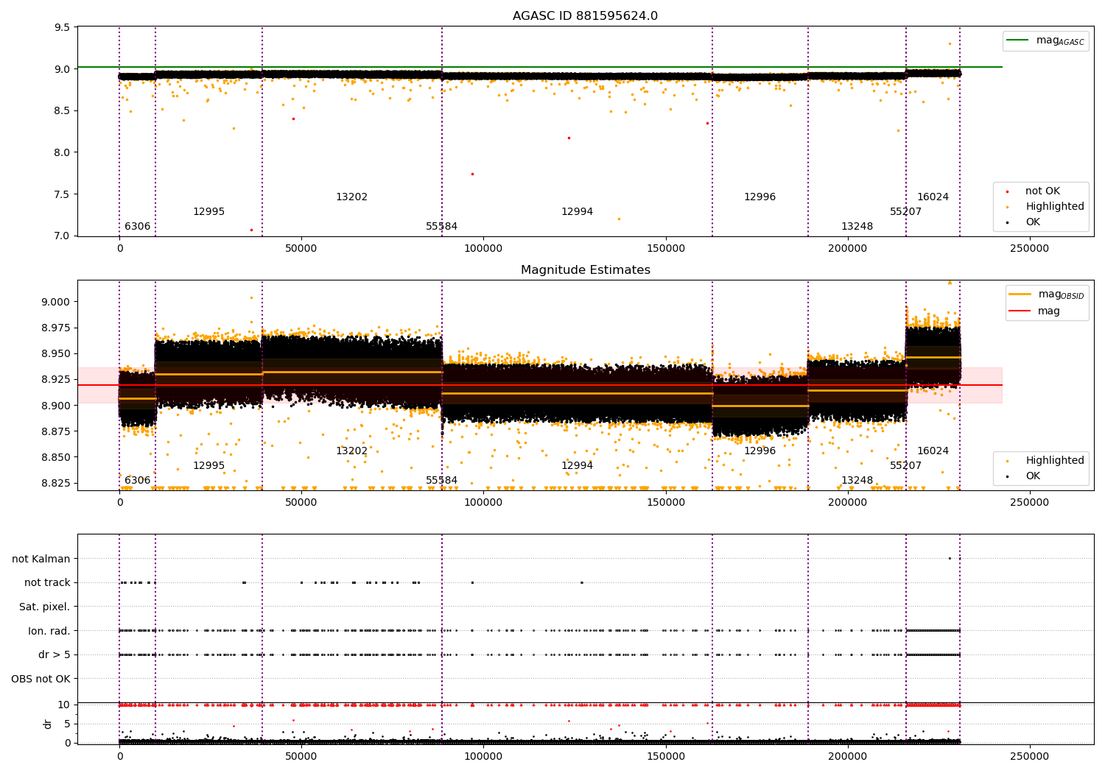Click the 7.0 y-axis tick label
This screenshot has width=1105, height=773.
point(63,236)
